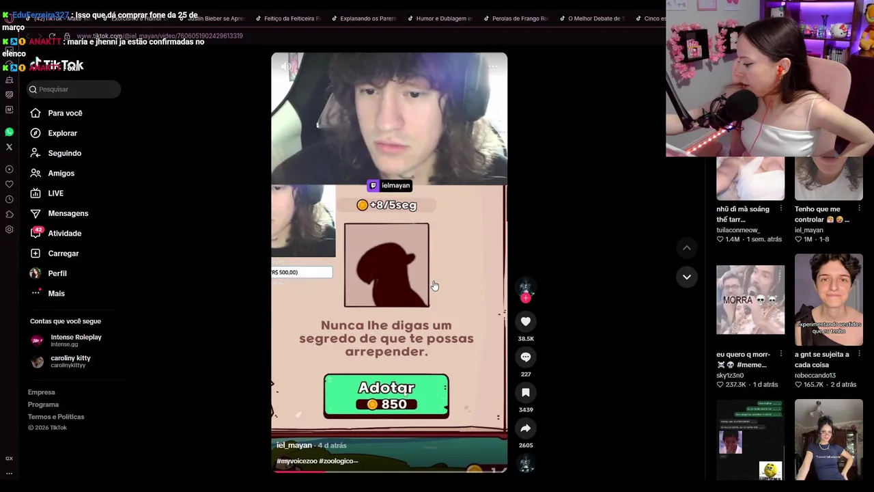
Task: Switch to Explanando os Parent tab
Action: (x=364, y=18)
